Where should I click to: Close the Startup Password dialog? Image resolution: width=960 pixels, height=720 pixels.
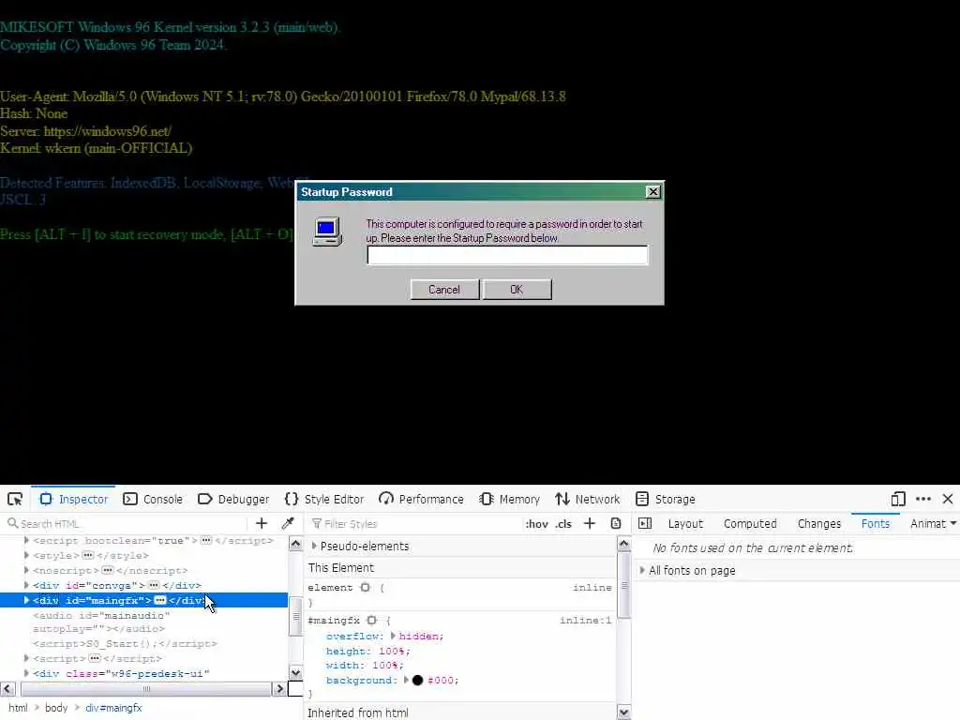click(653, 191)
